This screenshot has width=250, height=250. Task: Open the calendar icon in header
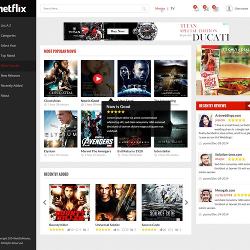coord(216,9)
